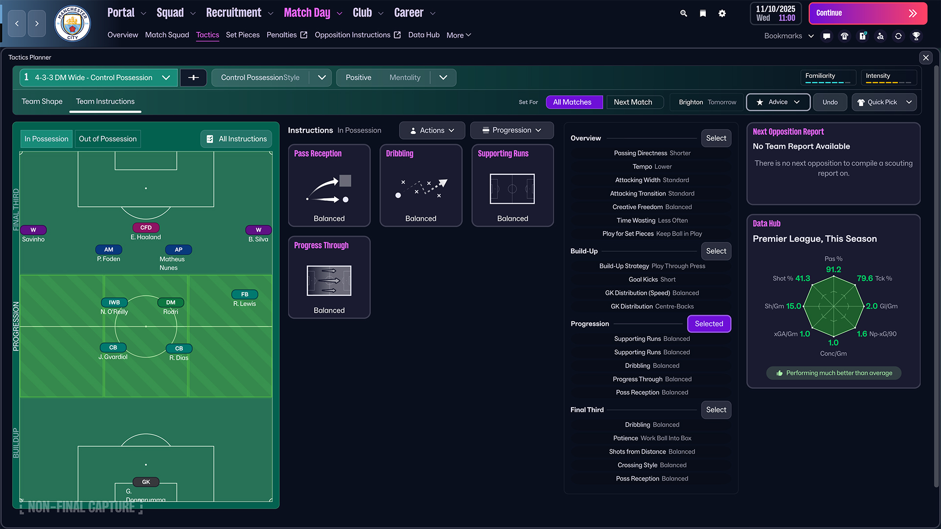Open the Positive mentality dropdown
This screenshot has width=941, height=529.
pyautogui.click(x=443, y=77)
